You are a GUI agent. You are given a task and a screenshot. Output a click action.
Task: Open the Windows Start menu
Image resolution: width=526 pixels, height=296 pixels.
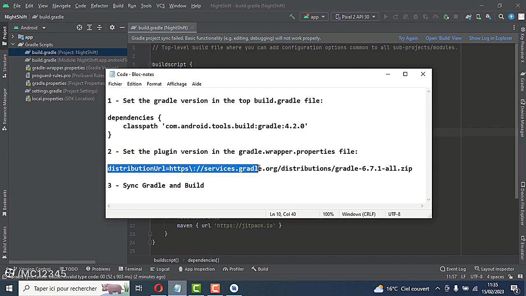[x=9, y=288]
